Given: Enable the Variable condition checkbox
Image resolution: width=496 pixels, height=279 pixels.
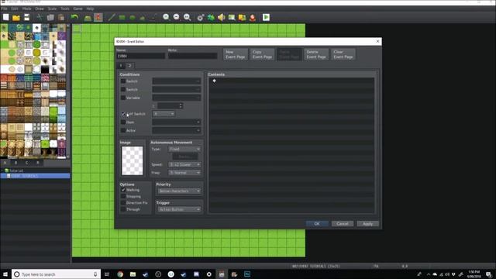Looking at the screenshot, I should point(123,98).
